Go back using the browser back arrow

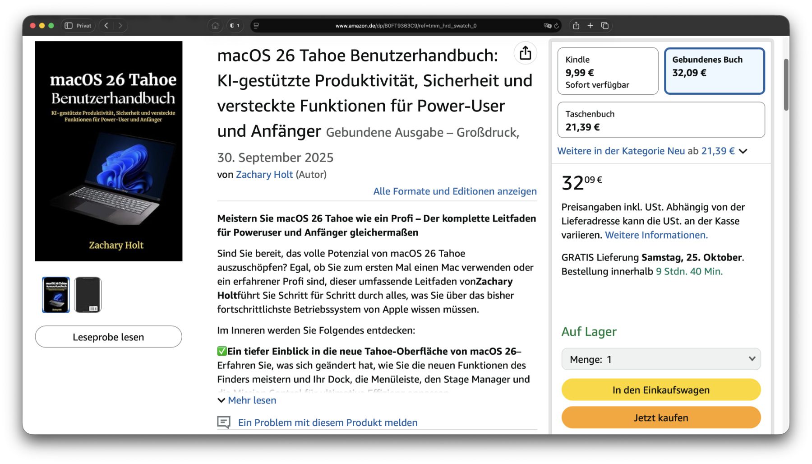[x=106, y=26]
